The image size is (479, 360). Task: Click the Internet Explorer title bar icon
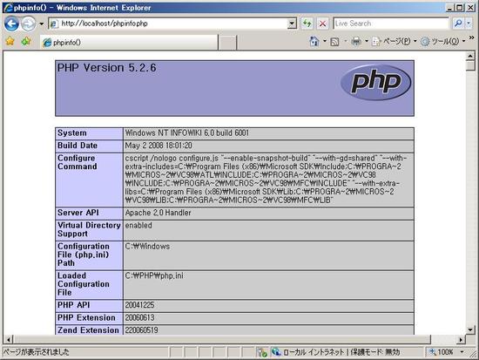8,8
